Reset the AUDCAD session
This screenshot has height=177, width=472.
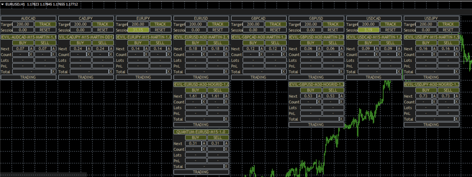(45, 30)
